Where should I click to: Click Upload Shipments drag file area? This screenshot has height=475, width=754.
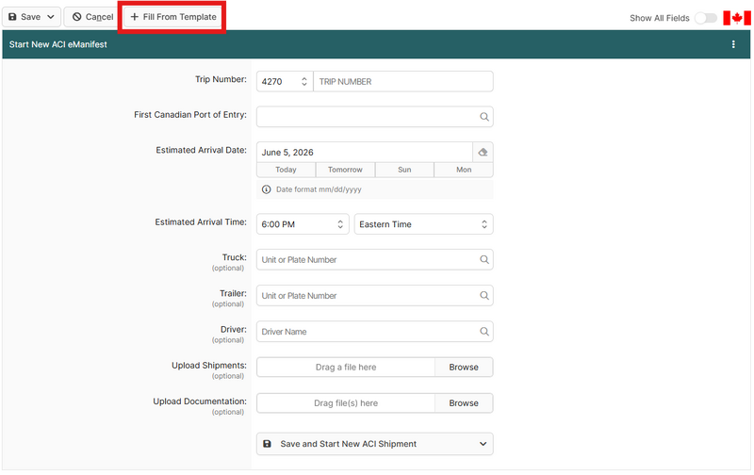pyautogui.click(x=346, y=368)
